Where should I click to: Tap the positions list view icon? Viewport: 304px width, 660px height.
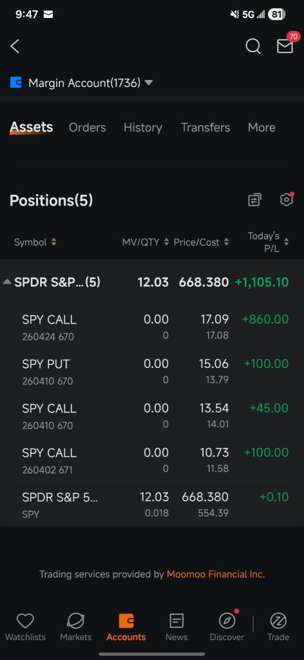coord(254,200)
